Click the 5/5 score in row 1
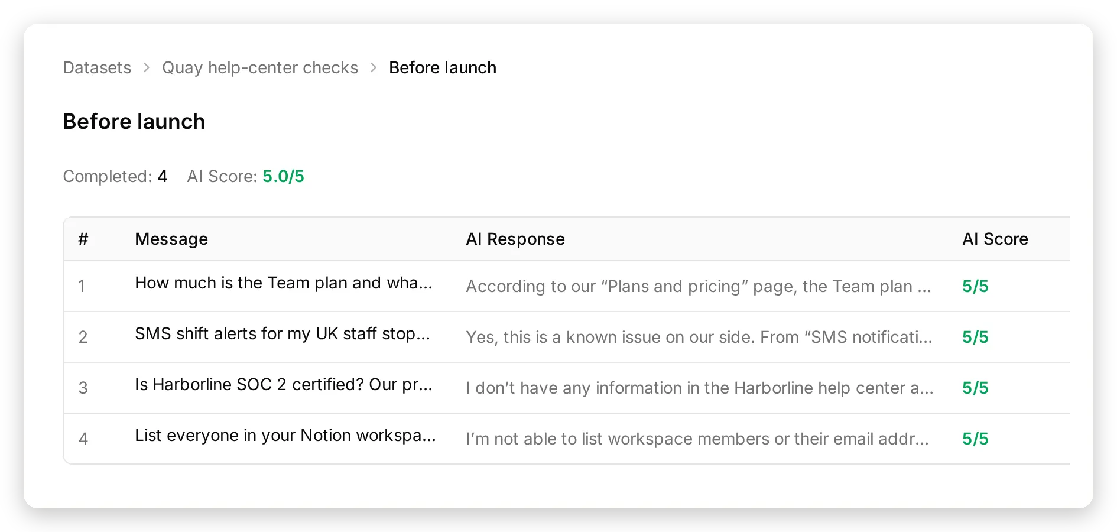Viewport: 1117px width, 532px height. [975, 287]
